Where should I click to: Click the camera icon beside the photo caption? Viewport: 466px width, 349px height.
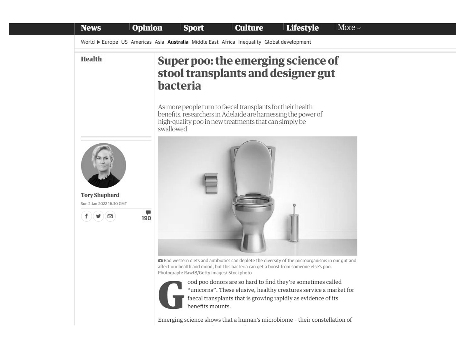[x=160, y=261]
